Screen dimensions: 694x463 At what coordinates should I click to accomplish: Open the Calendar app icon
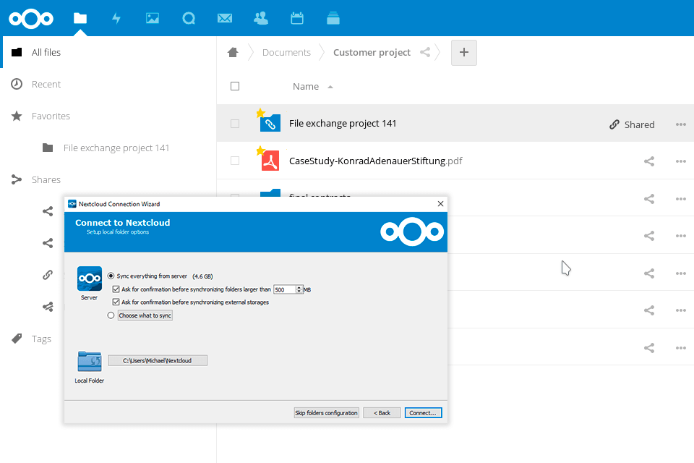296,18
